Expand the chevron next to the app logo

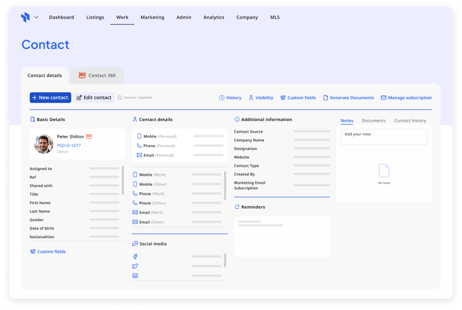click(x=35, y=17)
